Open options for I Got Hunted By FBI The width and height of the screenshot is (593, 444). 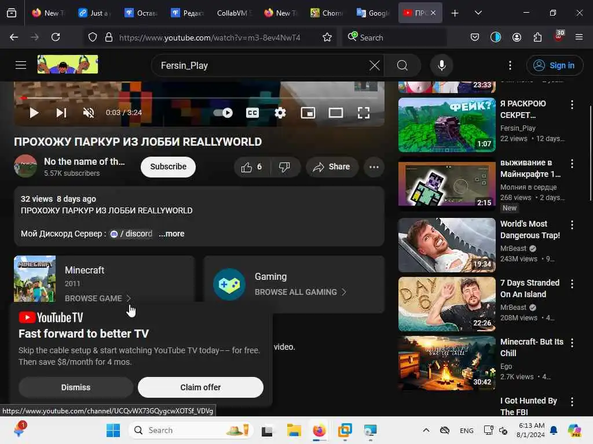(x=572, y=402)
